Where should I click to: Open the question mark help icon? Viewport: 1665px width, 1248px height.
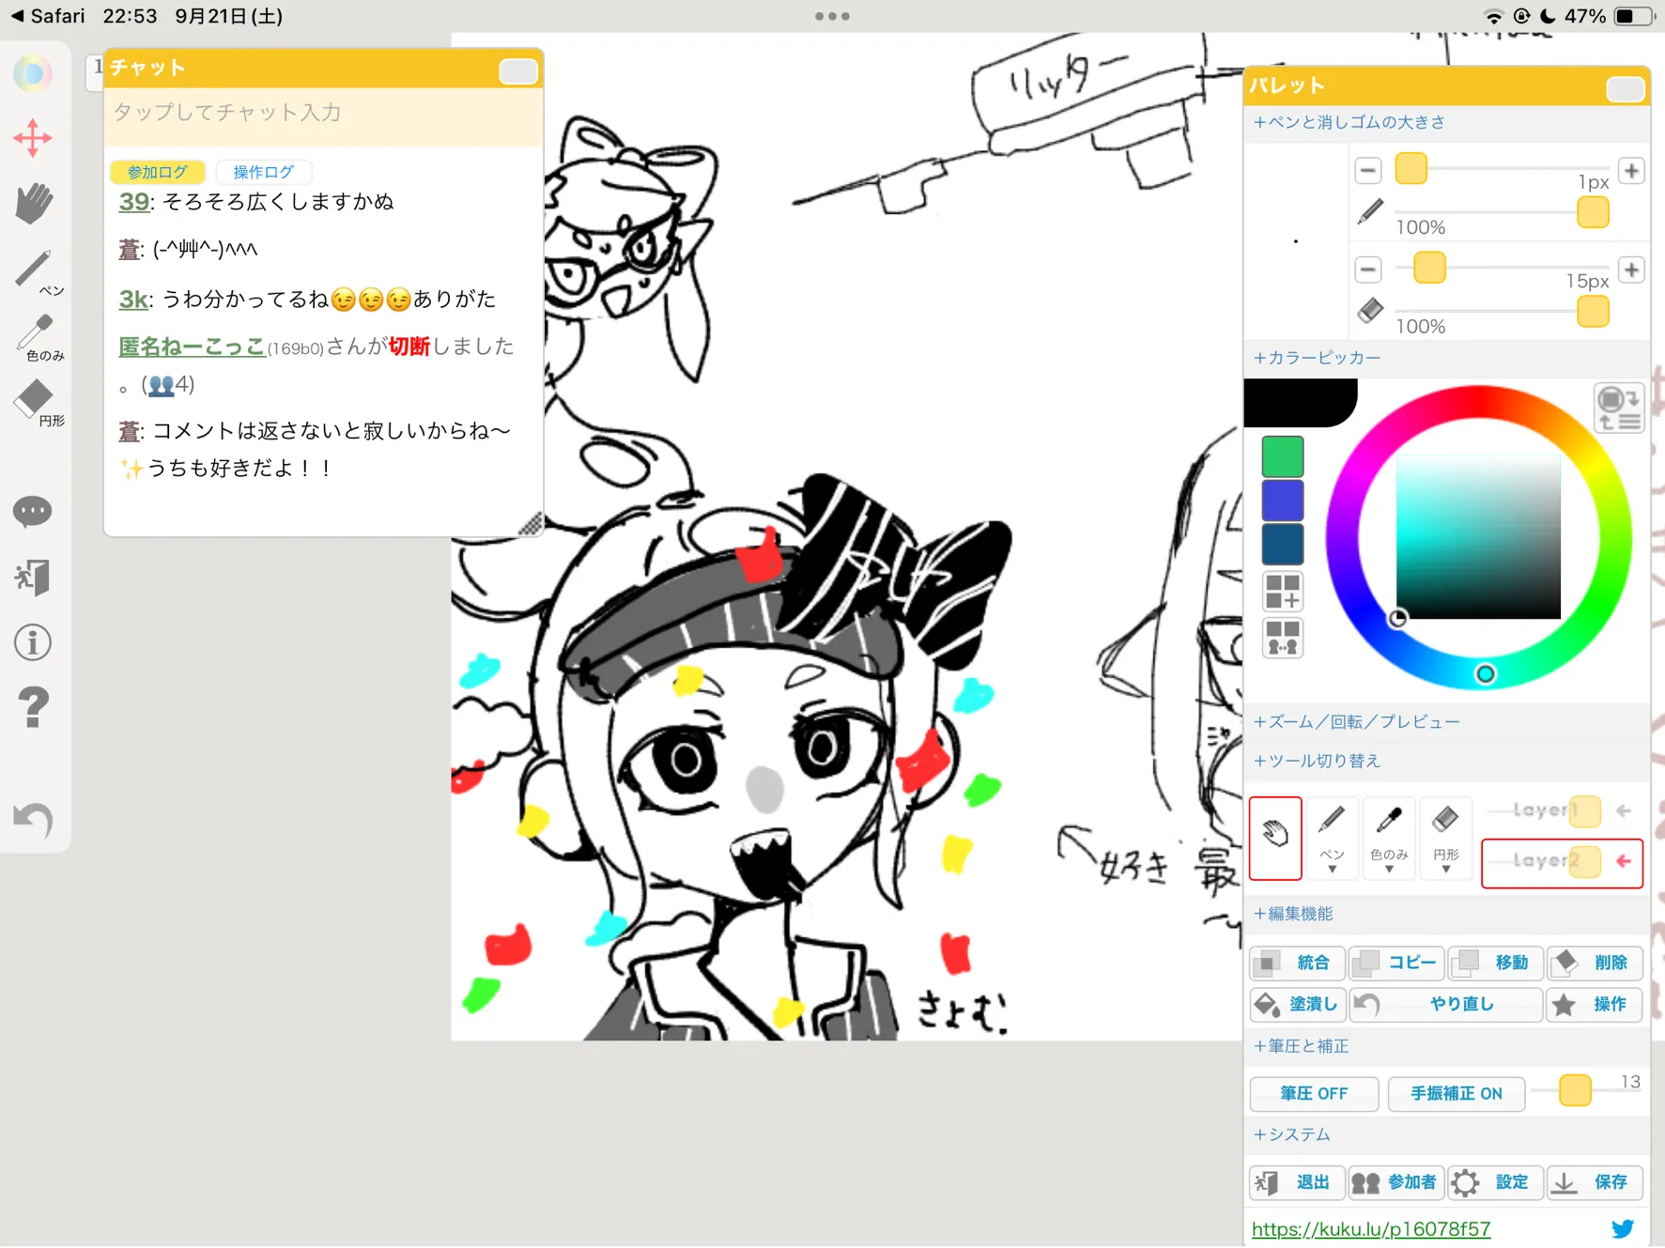[33, 707]
